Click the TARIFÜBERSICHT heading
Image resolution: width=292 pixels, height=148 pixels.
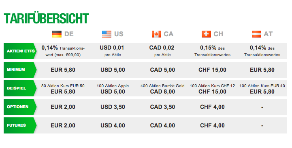pyautogui.click(x=46, y=18)
